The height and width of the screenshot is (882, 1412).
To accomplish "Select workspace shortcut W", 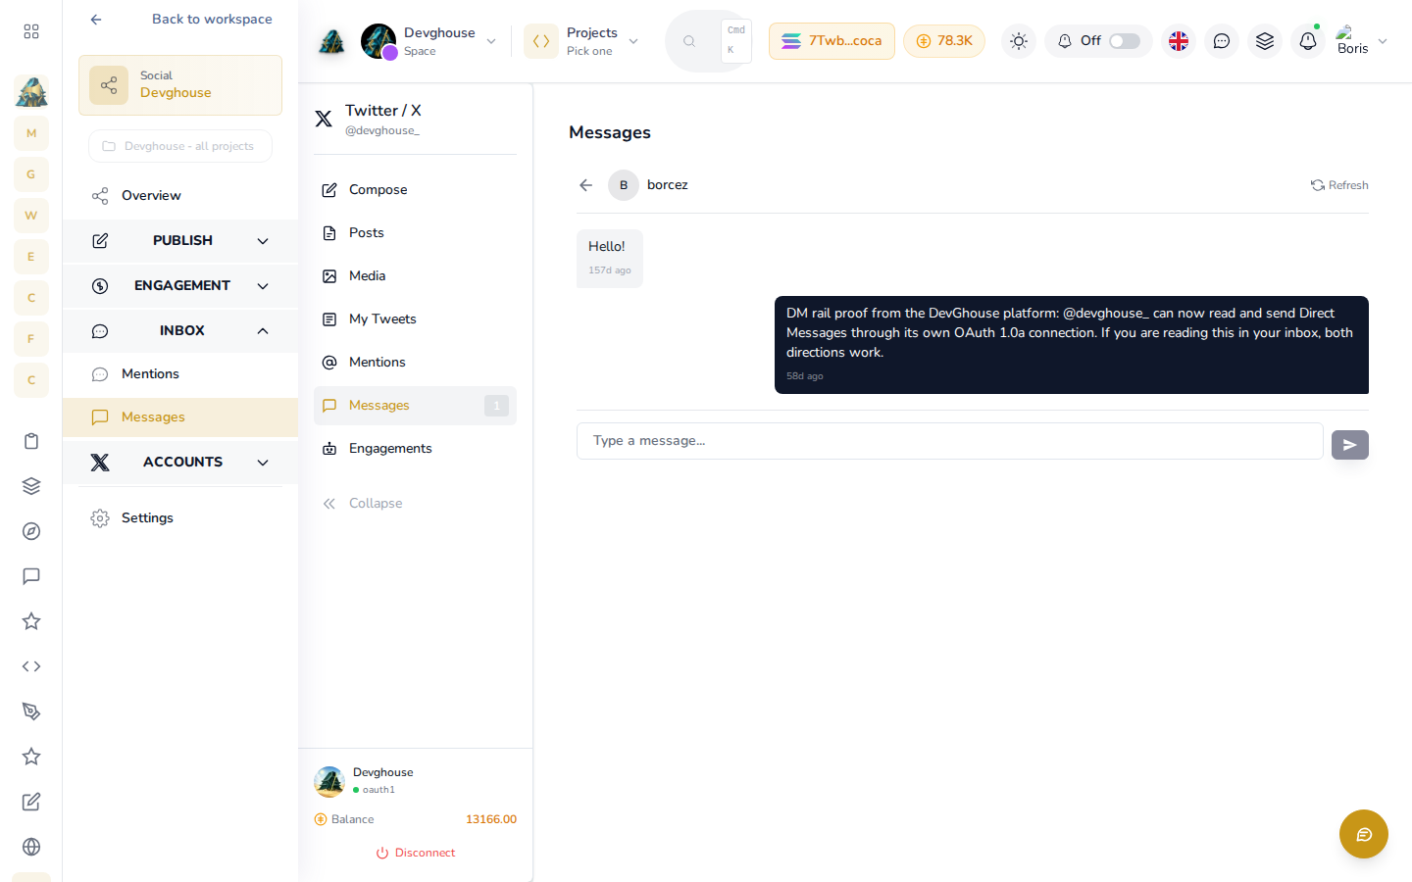I will pyautogui.click(x=31, y=216).
